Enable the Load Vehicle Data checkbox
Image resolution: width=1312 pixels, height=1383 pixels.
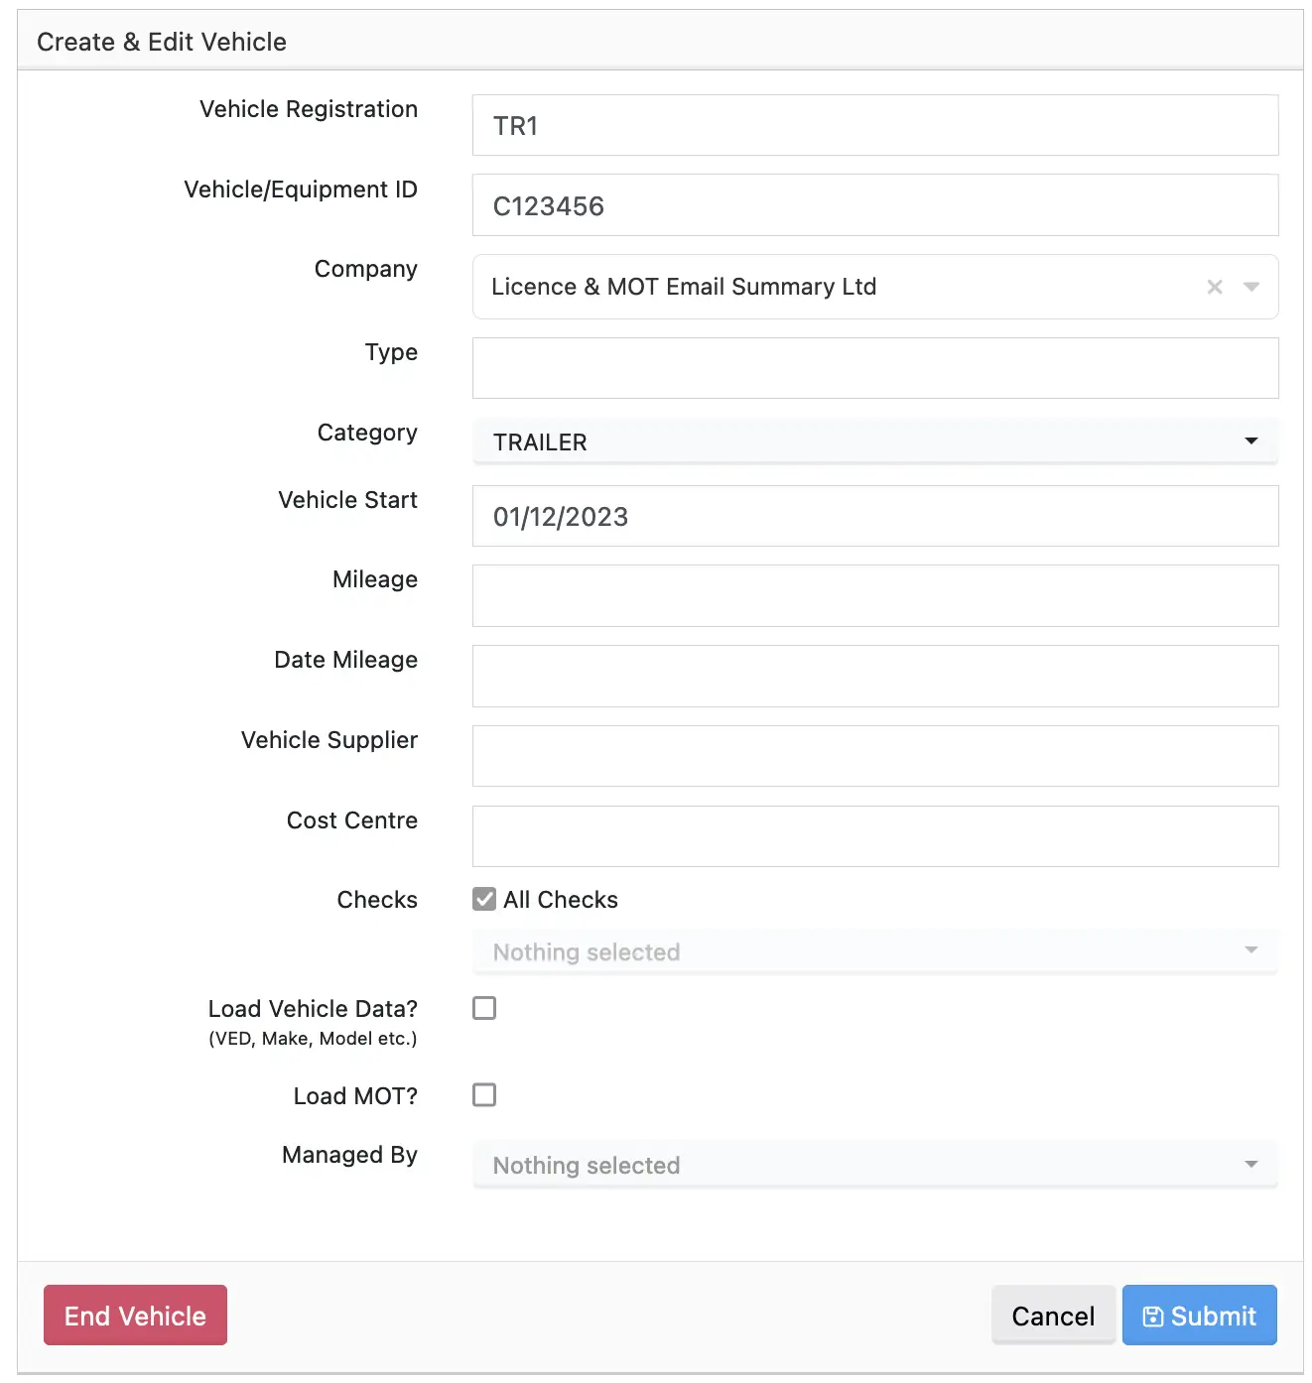click(x=484, y=1008)
